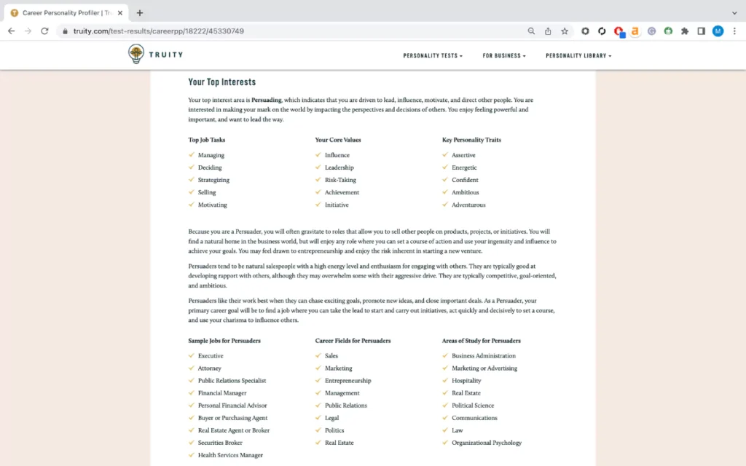Click 'Risk-Taking' under Your Core Values

coord(341,180)
